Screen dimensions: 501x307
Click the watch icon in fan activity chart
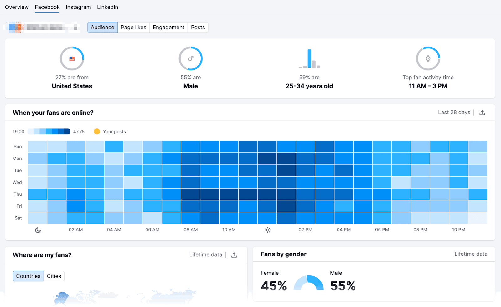(x=428, y=58)
